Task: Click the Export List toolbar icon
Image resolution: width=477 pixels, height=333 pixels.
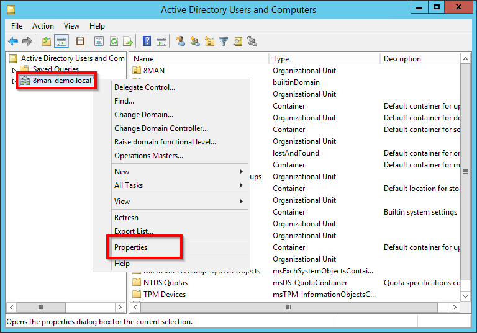Action: pyautogui.click(x=128, y=42)
